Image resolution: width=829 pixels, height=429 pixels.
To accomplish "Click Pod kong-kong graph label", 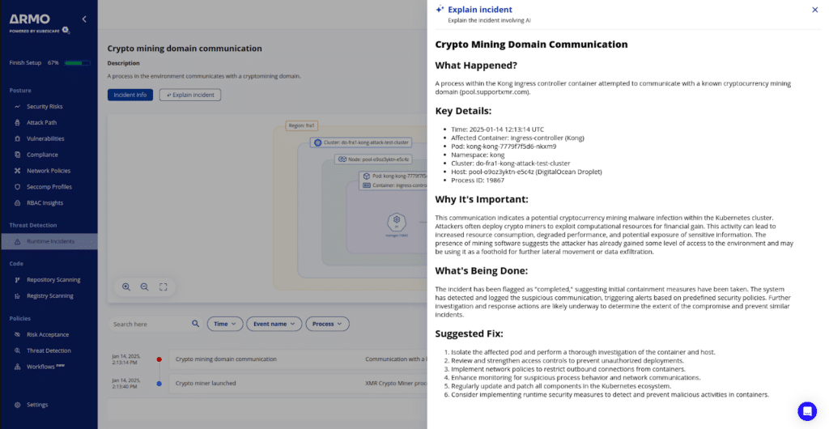I will pos(395,176).
